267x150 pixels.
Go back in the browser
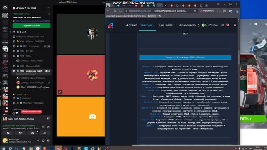[x=108, y=11]
